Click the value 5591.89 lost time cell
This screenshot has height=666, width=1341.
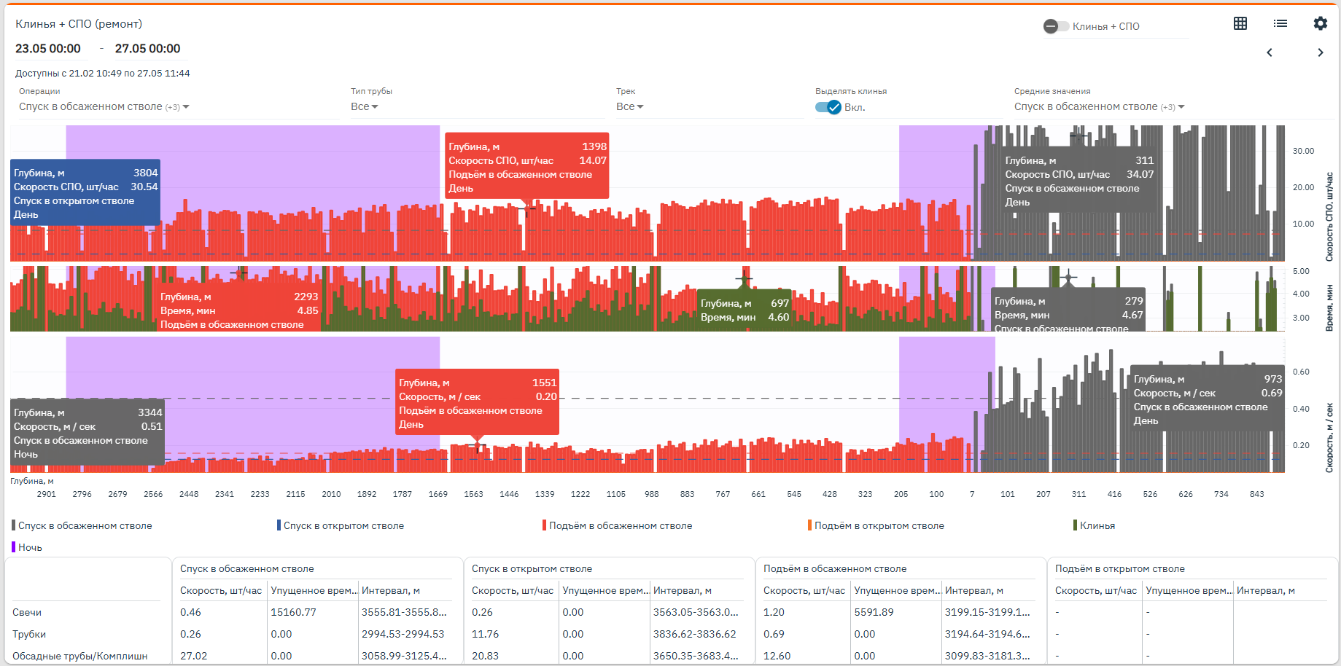(874, 612)
